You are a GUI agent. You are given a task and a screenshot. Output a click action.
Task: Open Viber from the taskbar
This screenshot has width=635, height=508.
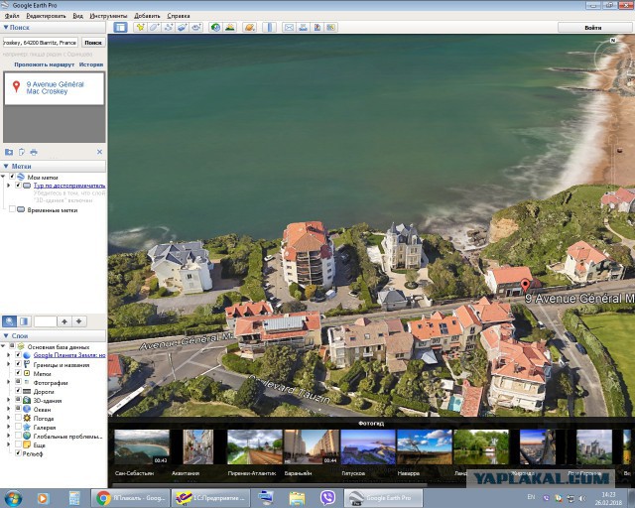coord(327,497)
